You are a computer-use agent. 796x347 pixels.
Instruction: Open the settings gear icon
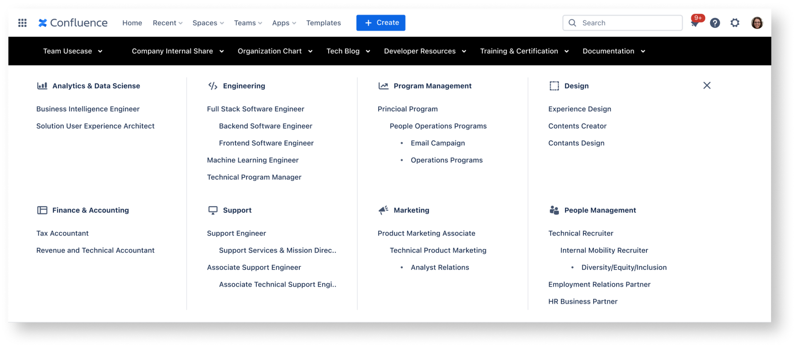pyautogui.click(x=735, y=23)
